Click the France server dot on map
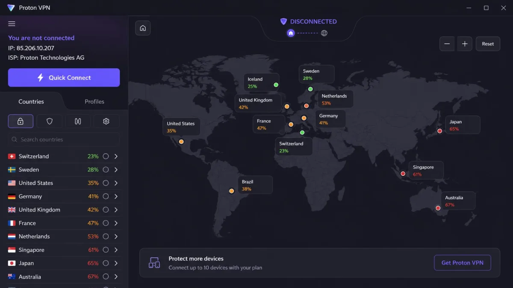The height and width of the screenshot is (288, 513). [x=291, y=125]
